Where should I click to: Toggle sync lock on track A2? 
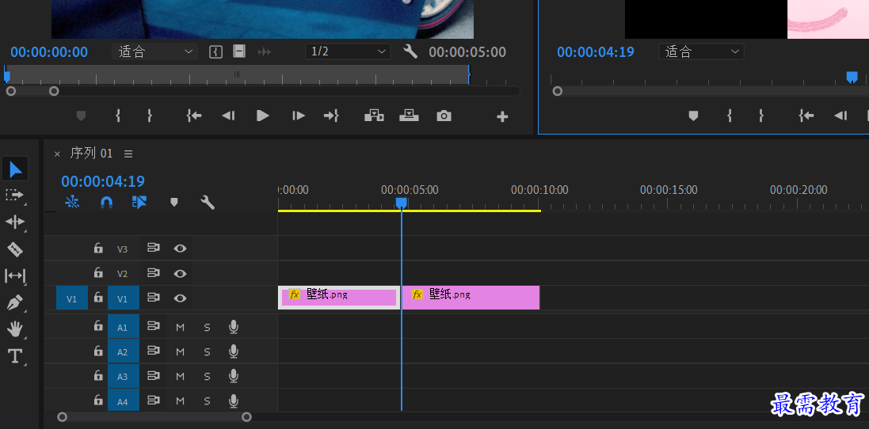click(154, 351)
